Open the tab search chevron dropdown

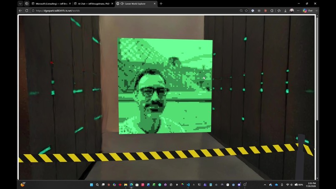pos(20,4)
